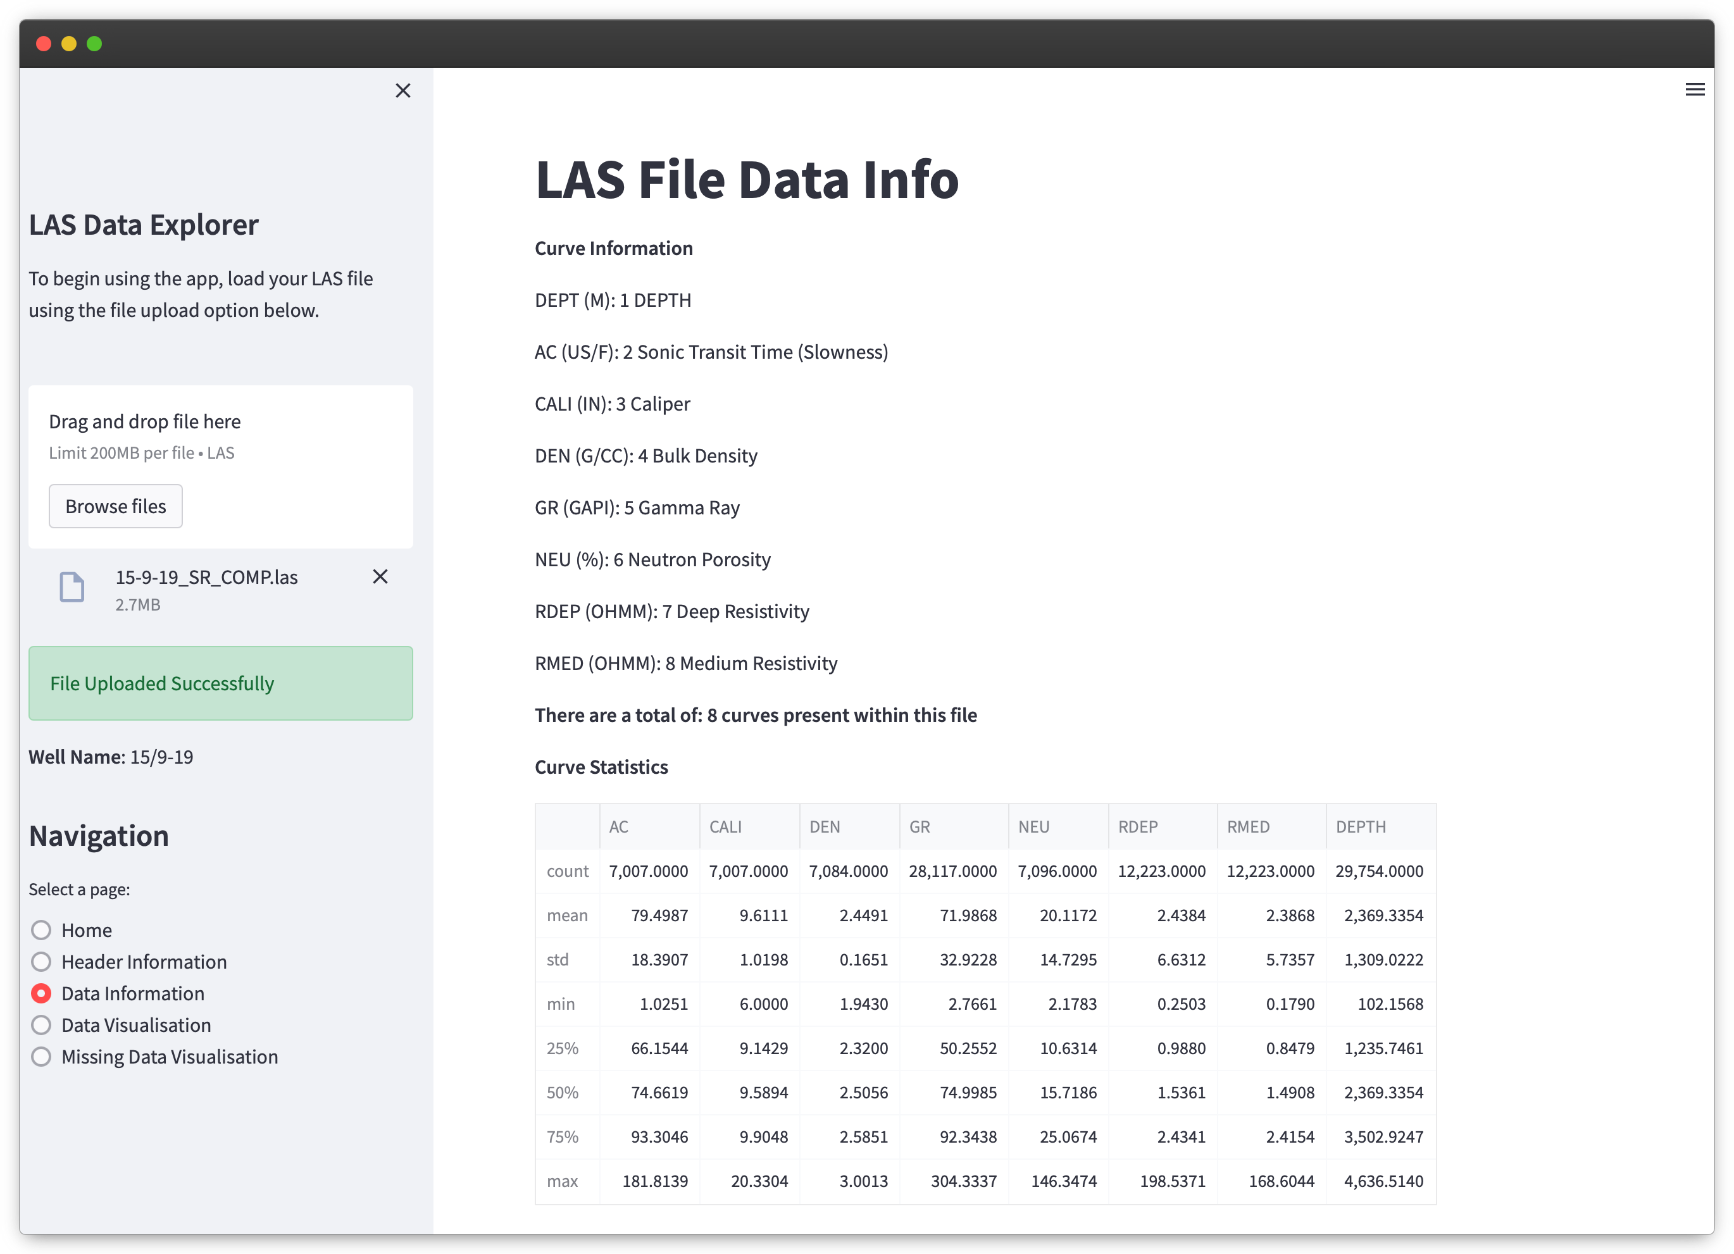
Task: Select Header Information page
Action: coord(41,961)
